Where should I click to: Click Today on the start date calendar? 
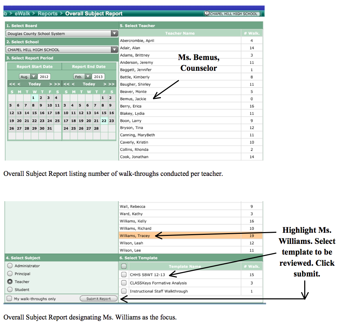click(35, 84)
